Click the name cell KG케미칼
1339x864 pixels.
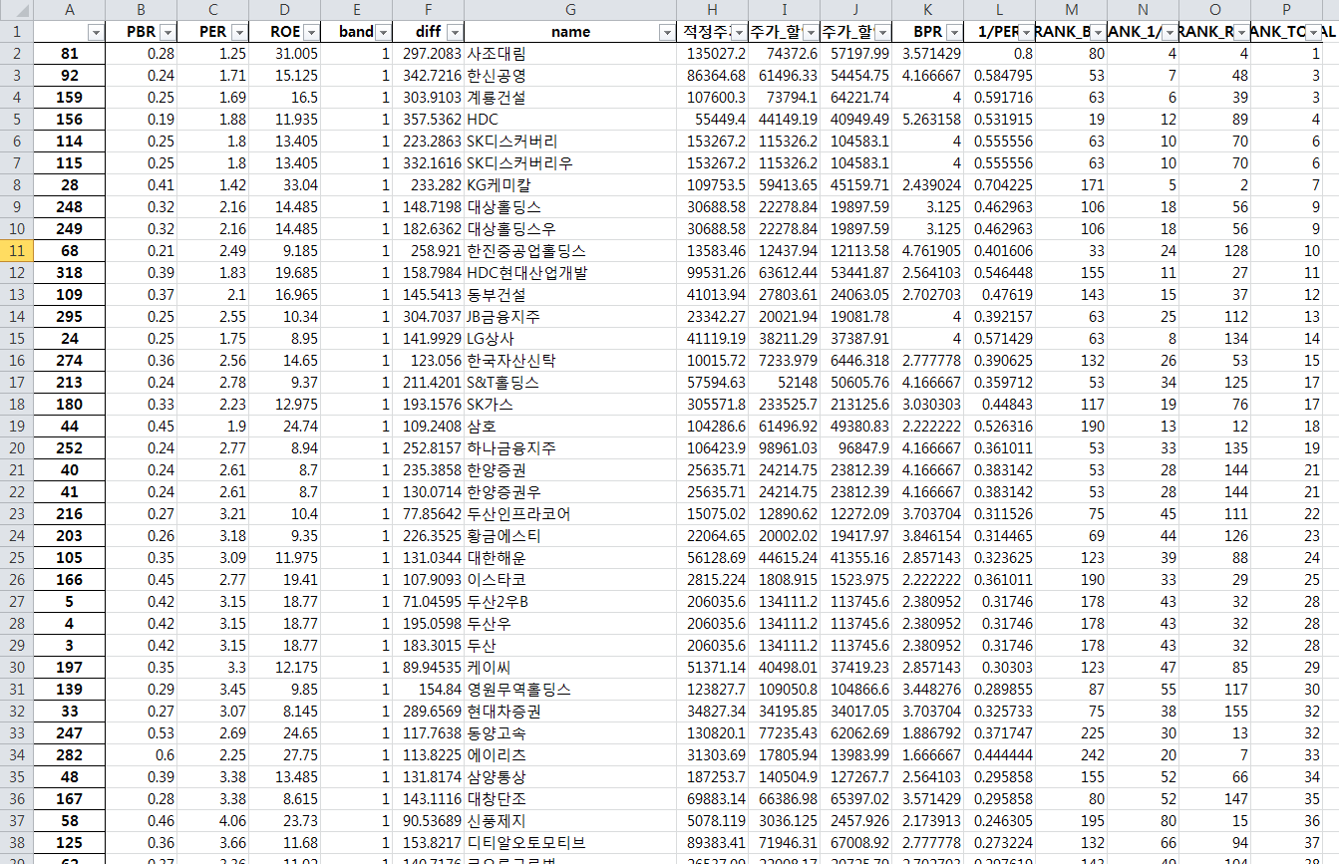tap(570, 185)
